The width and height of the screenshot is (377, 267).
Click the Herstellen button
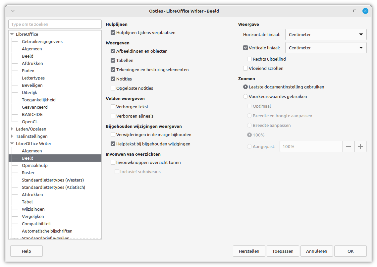pyautogui.click(x=249, y=251)
